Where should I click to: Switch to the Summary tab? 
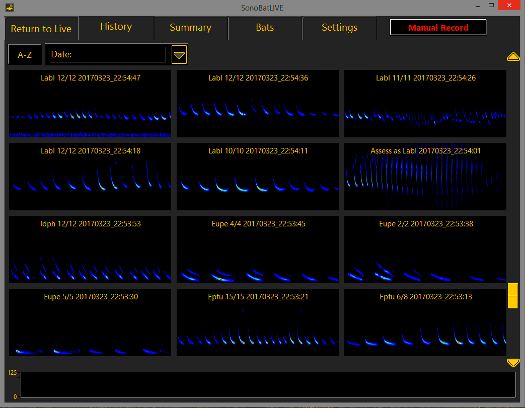(x=190, y=28)
